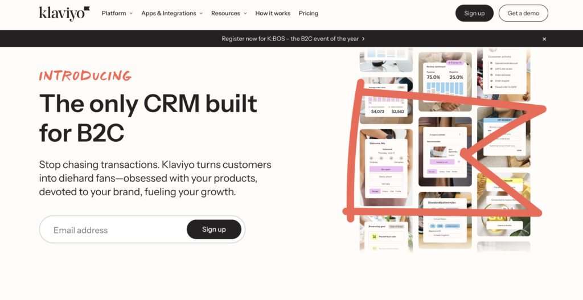Open the Average order value card

click(x=386, y=100)
